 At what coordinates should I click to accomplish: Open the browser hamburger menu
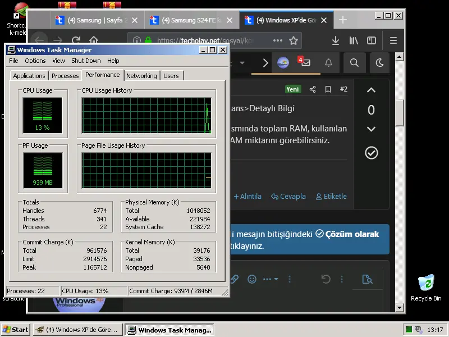pyautogui.click(x=393, y=40)
